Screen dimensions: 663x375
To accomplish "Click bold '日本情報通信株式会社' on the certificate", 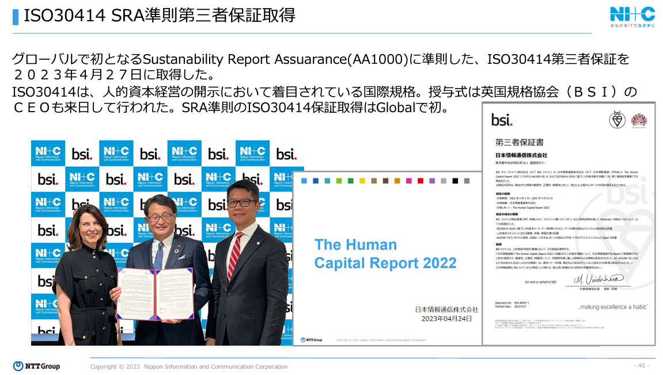I will point(521,155).
